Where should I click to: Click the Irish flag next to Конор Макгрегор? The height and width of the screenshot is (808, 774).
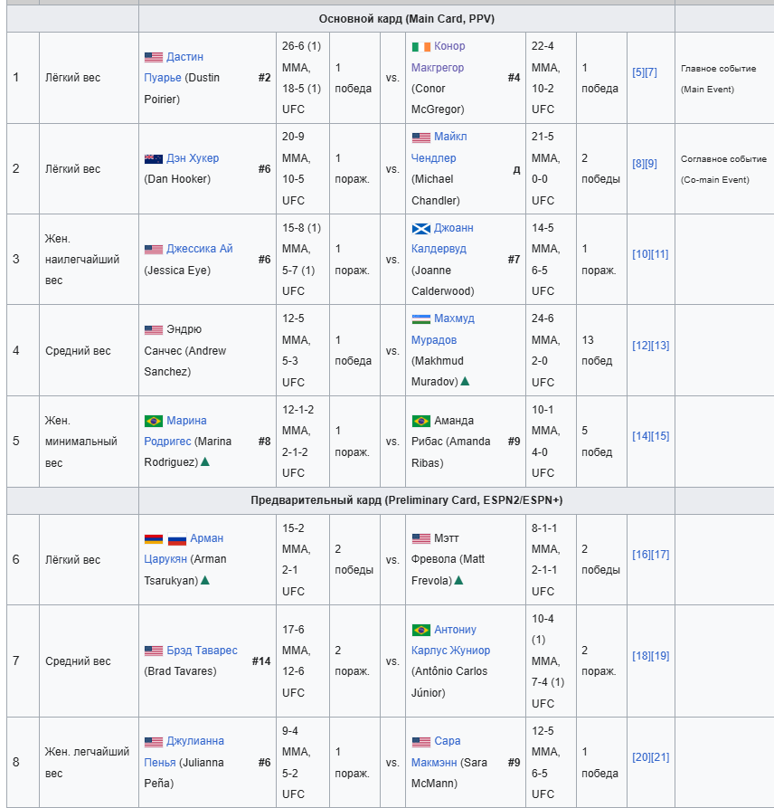click(420, 47)
